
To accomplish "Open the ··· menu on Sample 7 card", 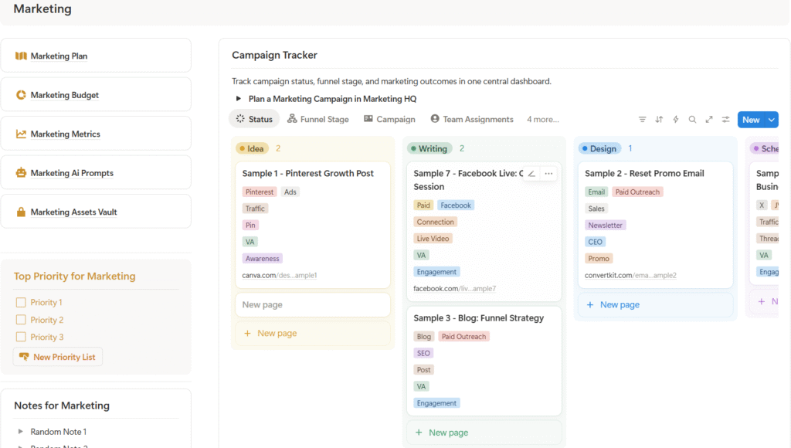I will pos(548,173).
